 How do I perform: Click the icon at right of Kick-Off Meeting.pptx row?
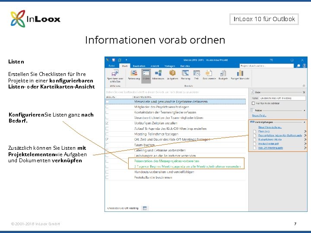[x=305, y=148]
